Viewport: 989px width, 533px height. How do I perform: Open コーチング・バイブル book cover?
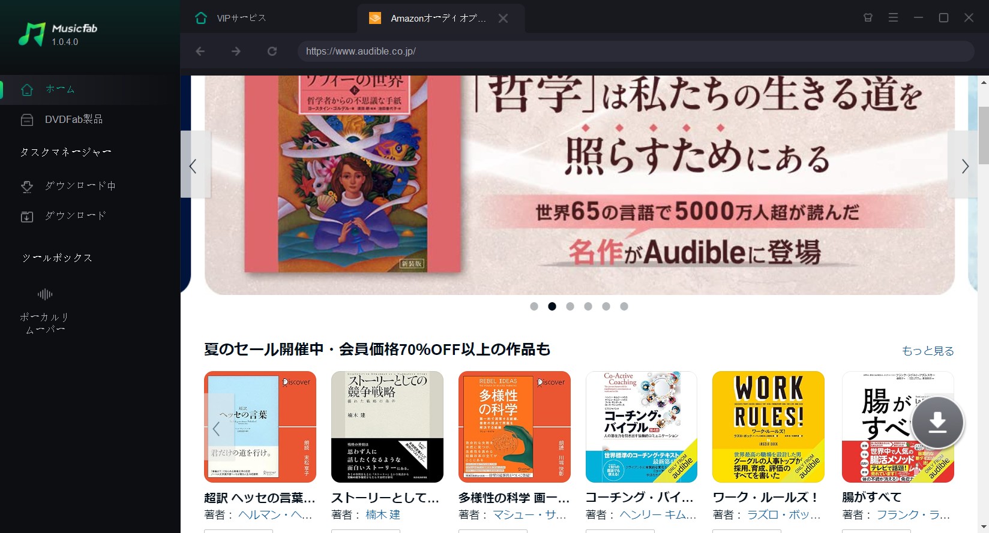tap(641, 427)
